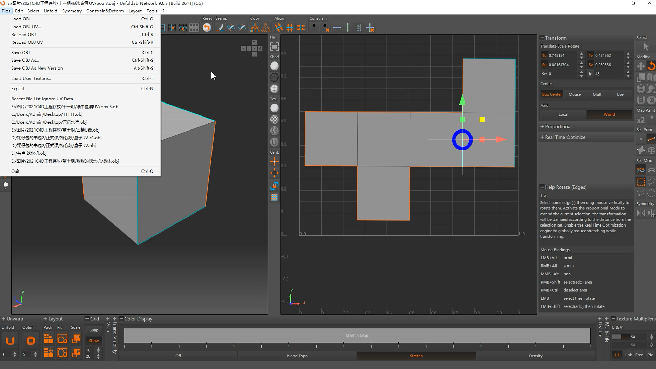Click the Island Topo color display button
The height and width of the screenshot is (369, 656).
[297, 356]
